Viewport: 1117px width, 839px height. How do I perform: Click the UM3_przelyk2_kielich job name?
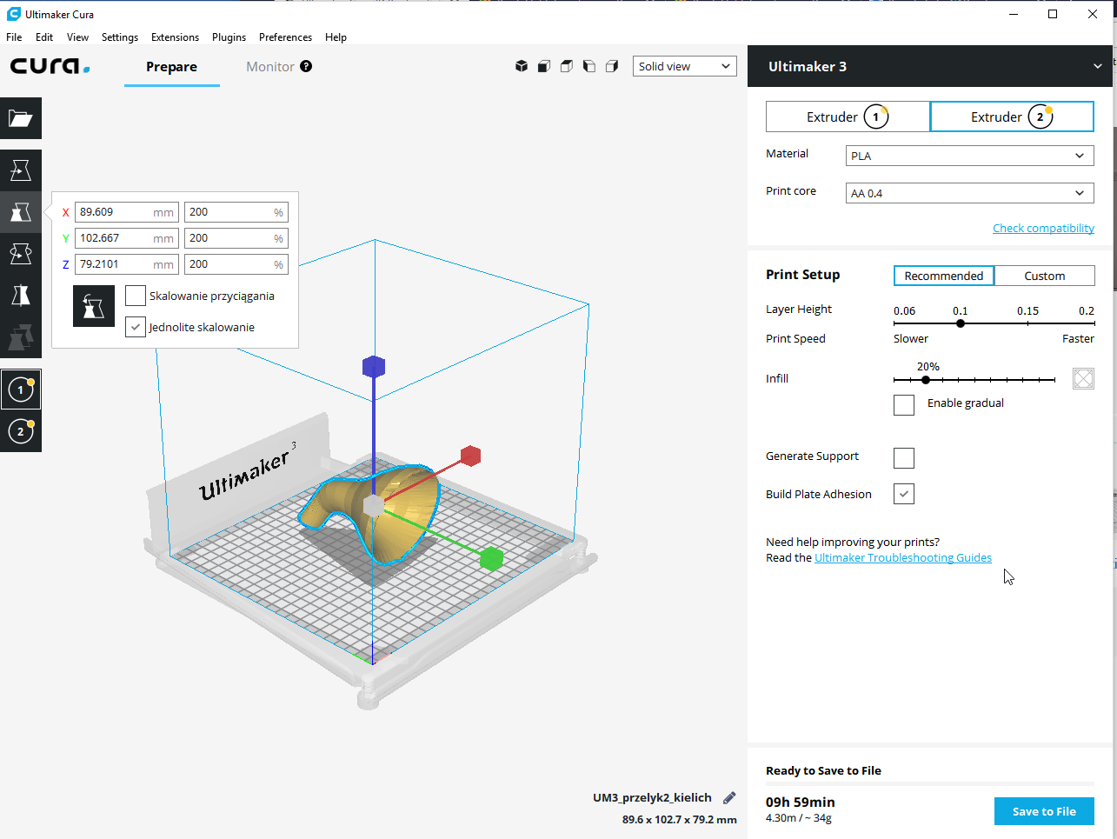click(652, 797)
